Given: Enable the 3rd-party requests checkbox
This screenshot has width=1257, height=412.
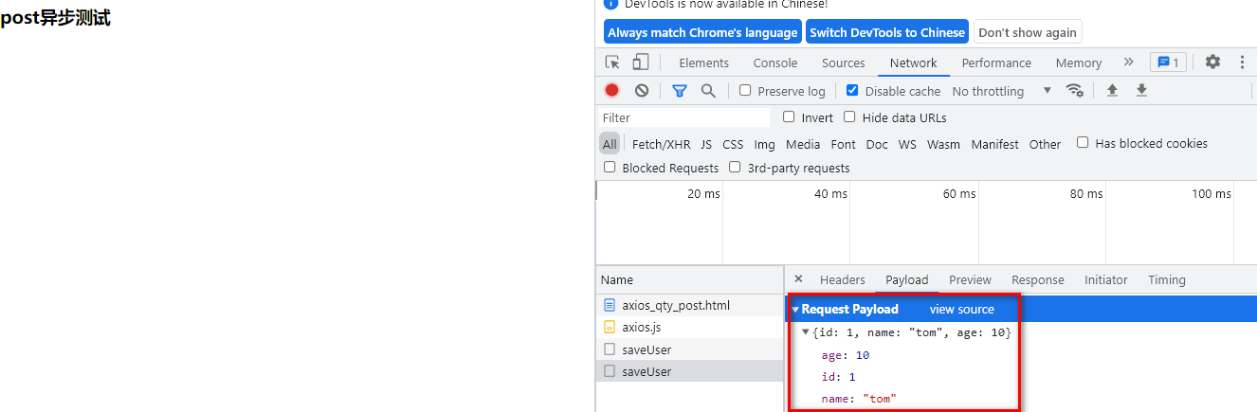Looking at the screenshot, I should click(735, 168).
